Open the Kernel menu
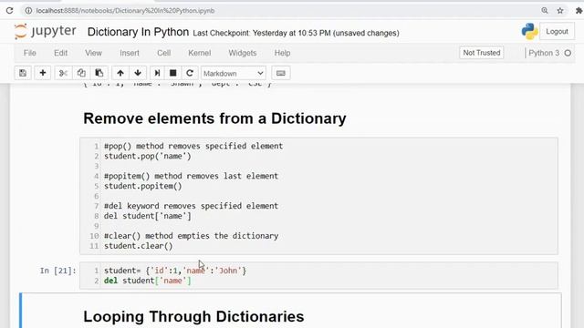584x328 pixels. click(x=199, y=53)
